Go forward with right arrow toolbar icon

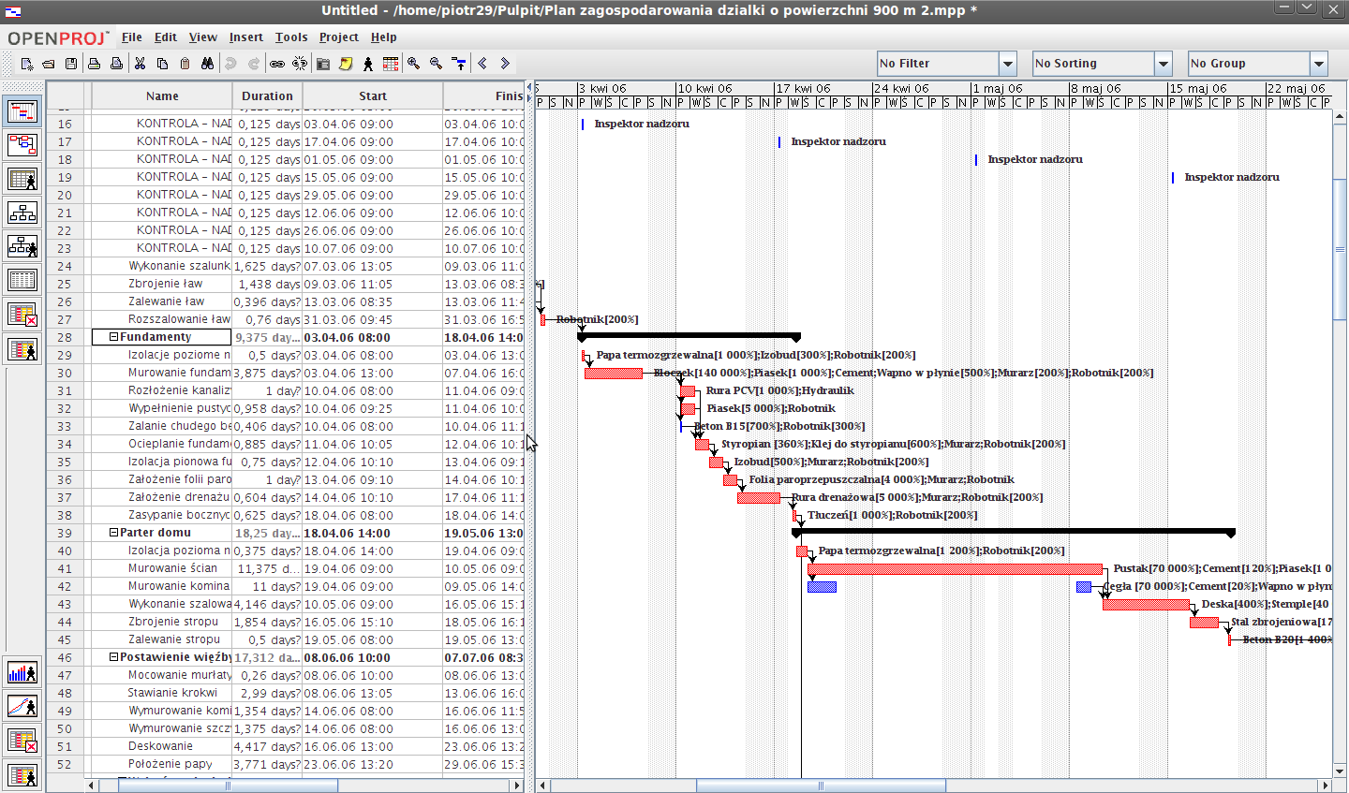click(505, 64)
